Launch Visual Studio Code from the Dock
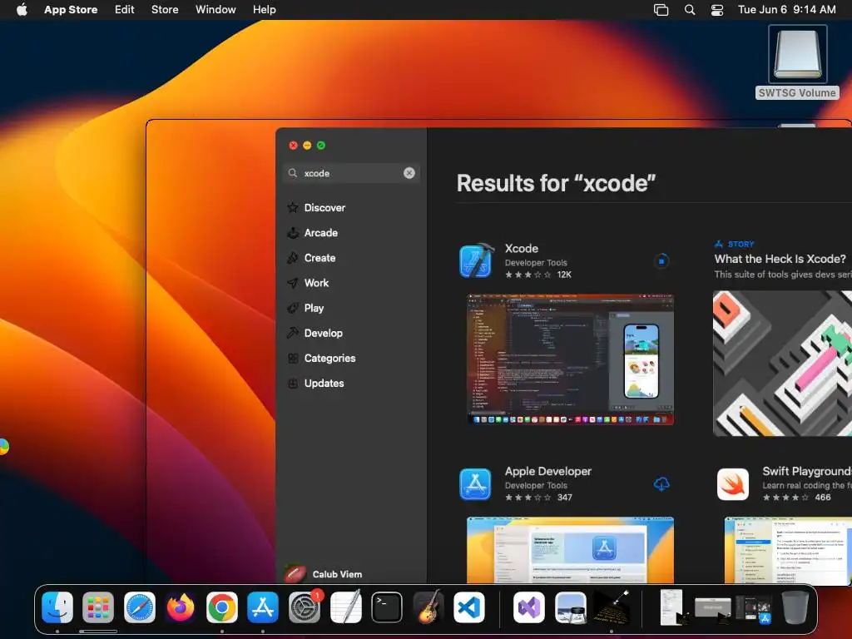 pos(469,607)
